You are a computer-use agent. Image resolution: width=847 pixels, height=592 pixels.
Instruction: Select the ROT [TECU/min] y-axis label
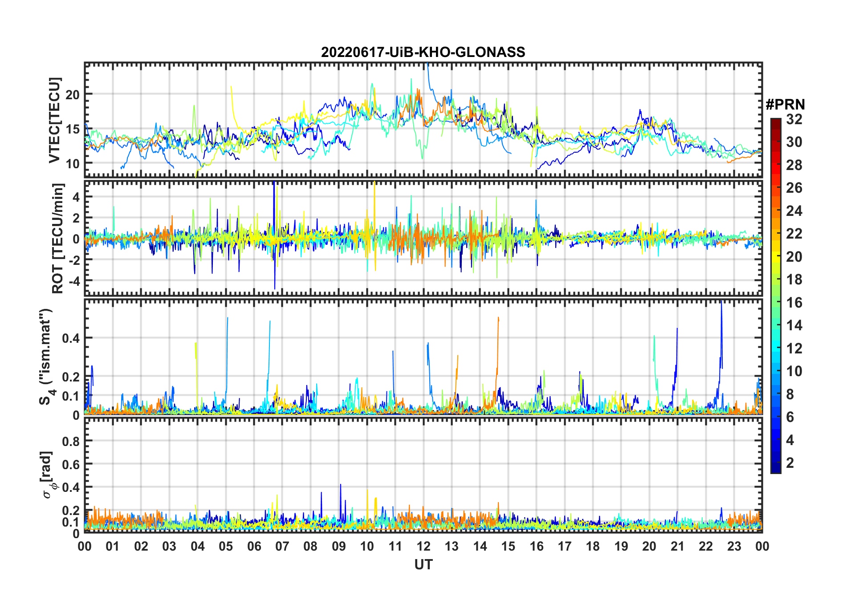coord(57,238)
